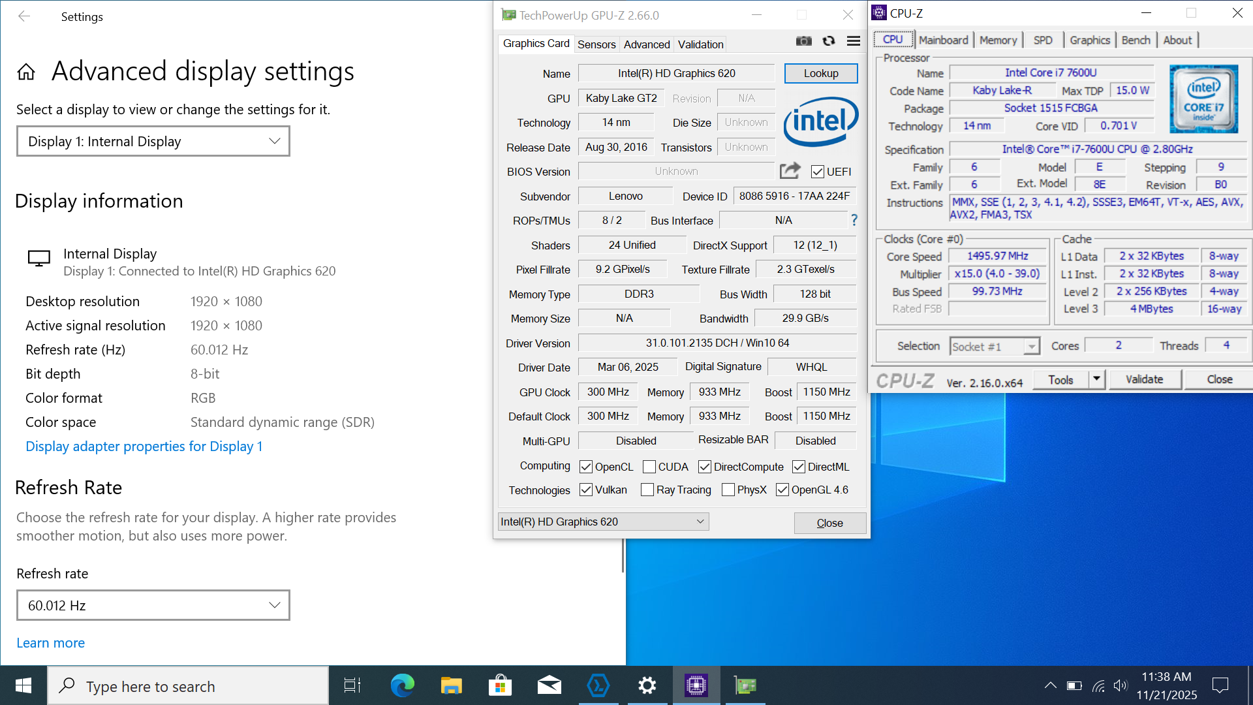Click the GPU-Z screenshot camera icon
This screenshot has height=705, width=1253.
click(x=804, y=41)
